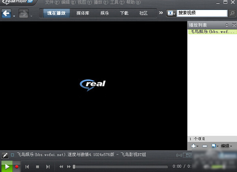Skip to next track button
237x172 pixels.
coord(48,167)
